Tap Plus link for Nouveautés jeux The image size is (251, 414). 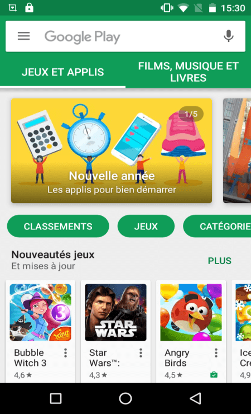219,261
